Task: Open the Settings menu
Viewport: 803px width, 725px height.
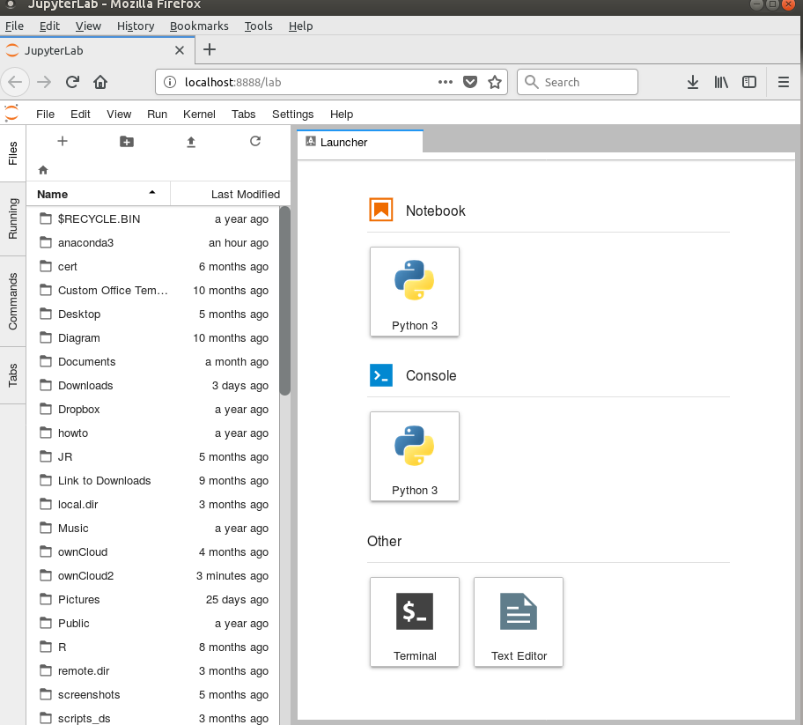Action: (292, 115)
